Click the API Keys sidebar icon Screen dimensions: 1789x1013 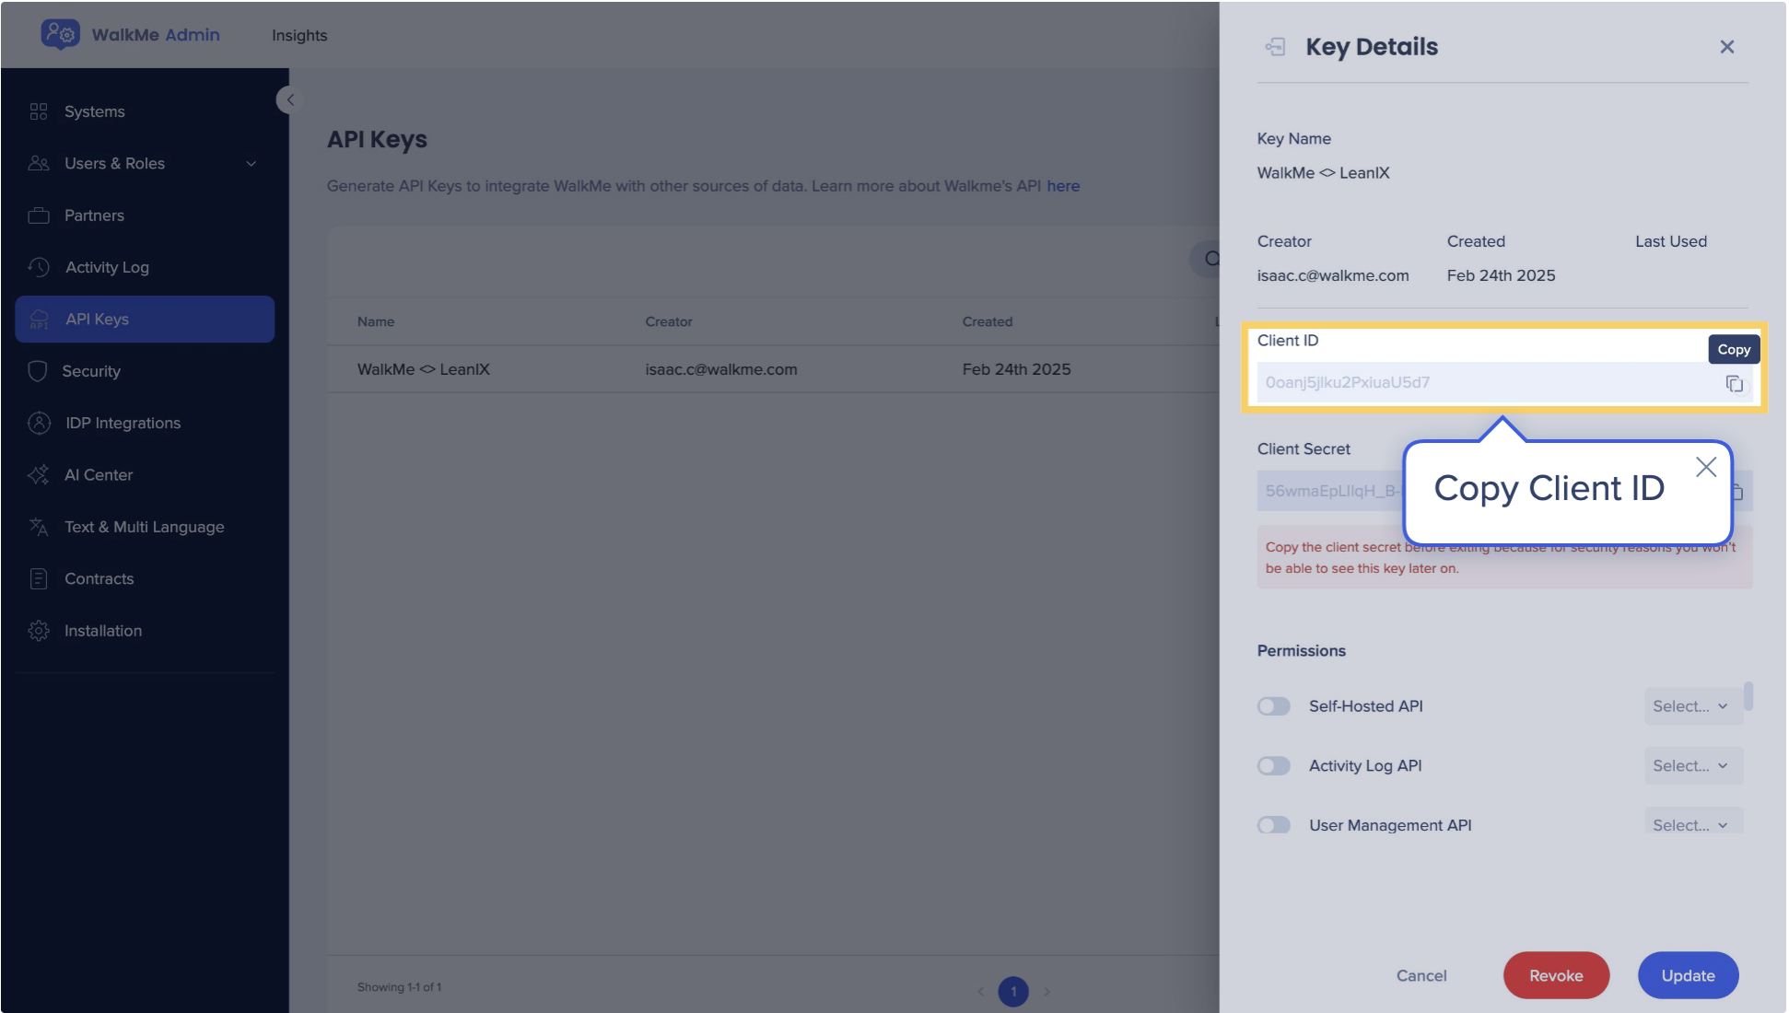(x=39, y=320)
